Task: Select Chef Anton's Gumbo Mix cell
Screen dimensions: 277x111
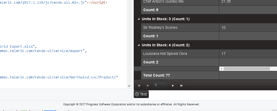Action: click(163, 2)
